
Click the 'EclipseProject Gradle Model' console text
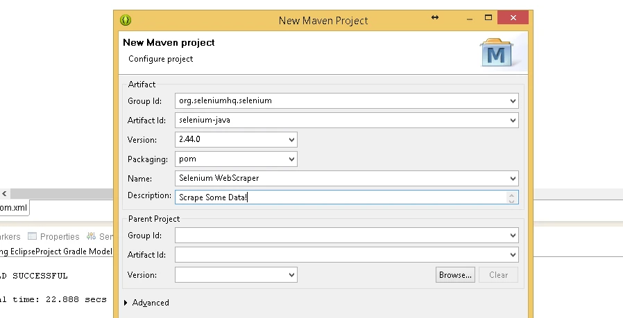(x=61, y=251)
